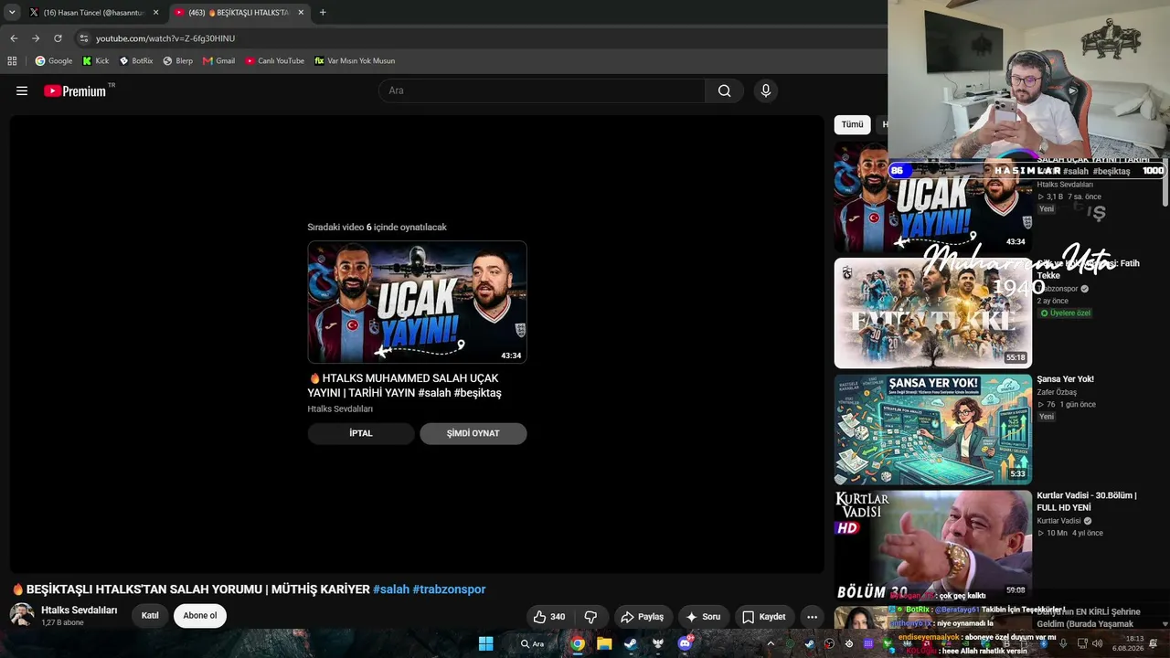The height and width of the screenshot is (658, 1170).
Task: Open the site information icon in address bar
Action: (84, 38)
